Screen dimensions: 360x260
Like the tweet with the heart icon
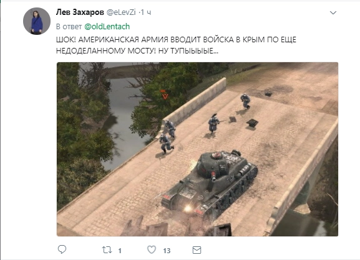[152, 249]
